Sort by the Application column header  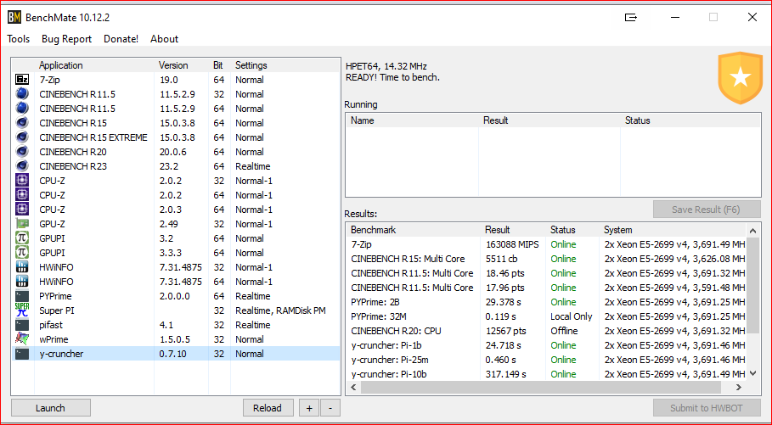point(94,65)
